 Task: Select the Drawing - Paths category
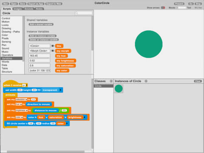(x=11, y=31)
